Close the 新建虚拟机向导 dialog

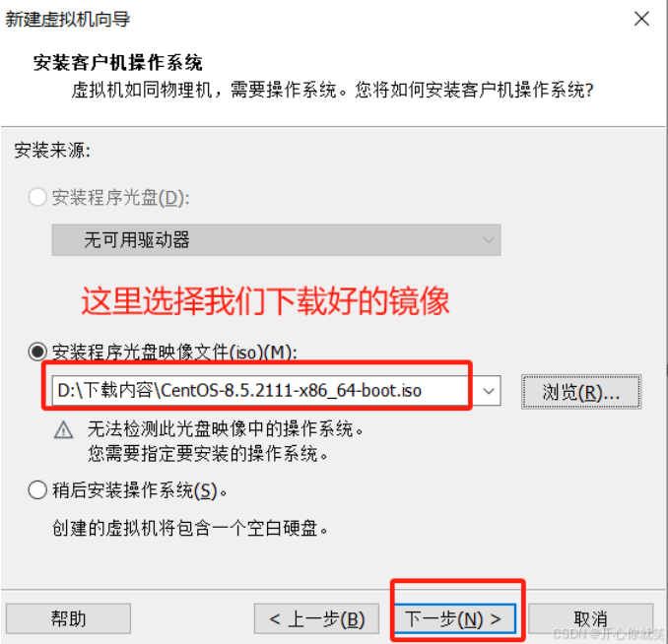tap(641, 19)
